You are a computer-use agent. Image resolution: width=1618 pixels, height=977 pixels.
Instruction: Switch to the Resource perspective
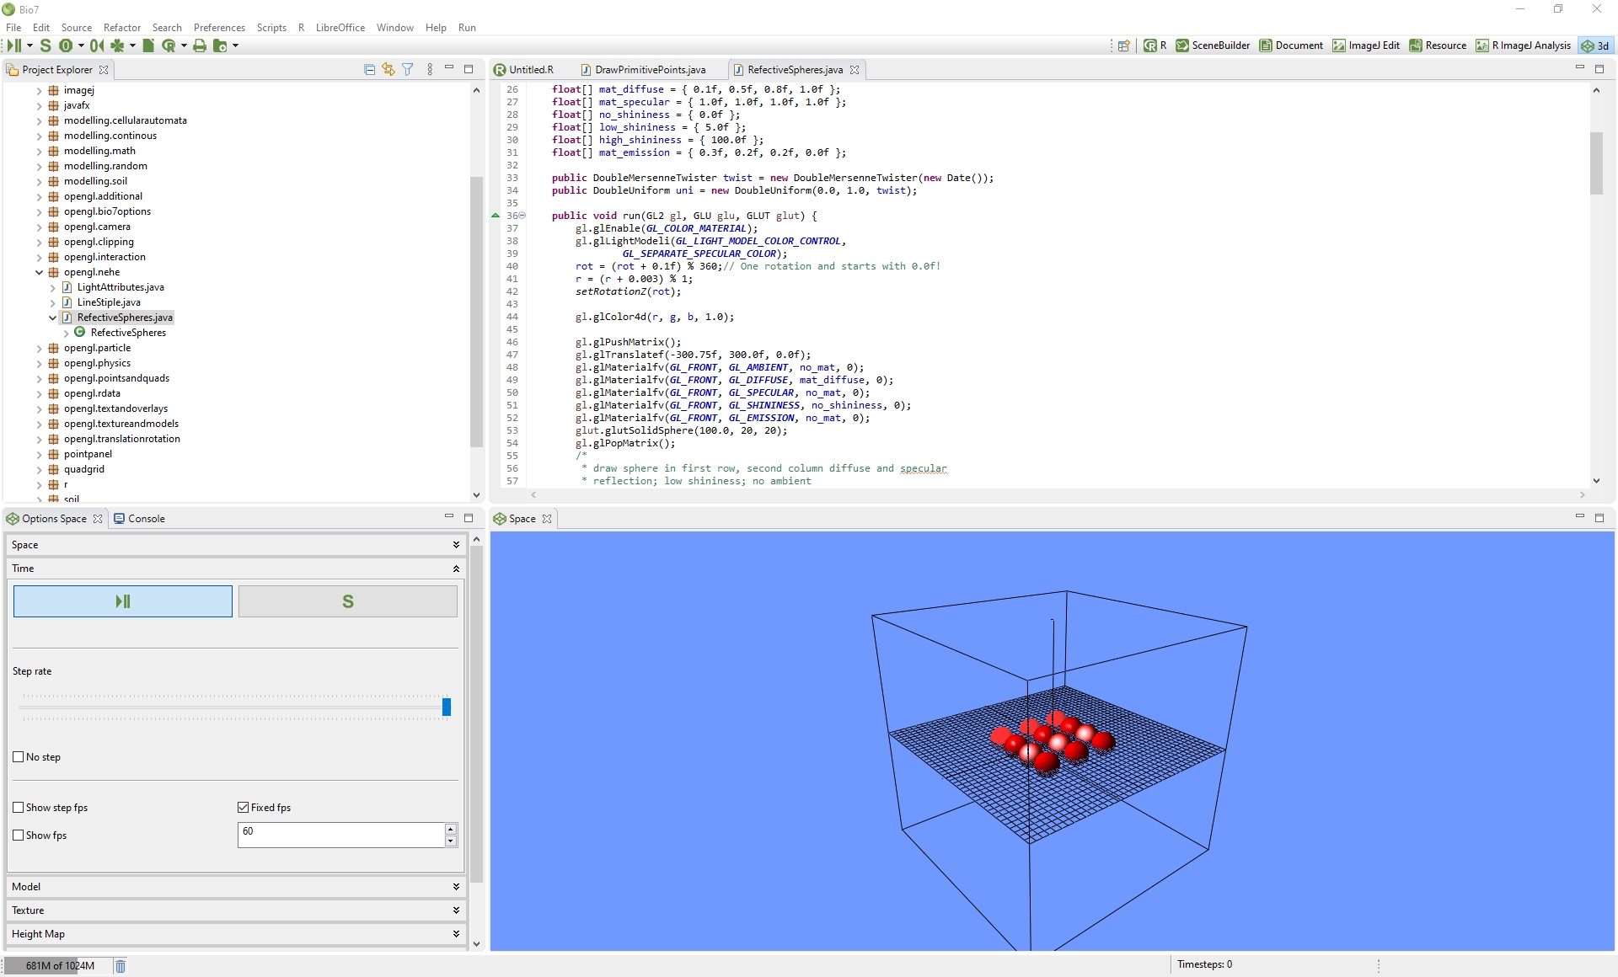[1438, 45]
